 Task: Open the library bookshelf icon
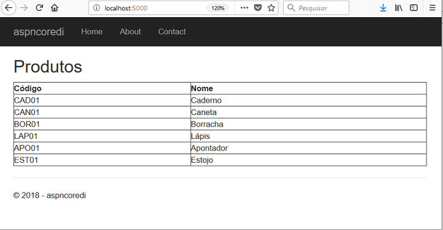coord(399,8)
